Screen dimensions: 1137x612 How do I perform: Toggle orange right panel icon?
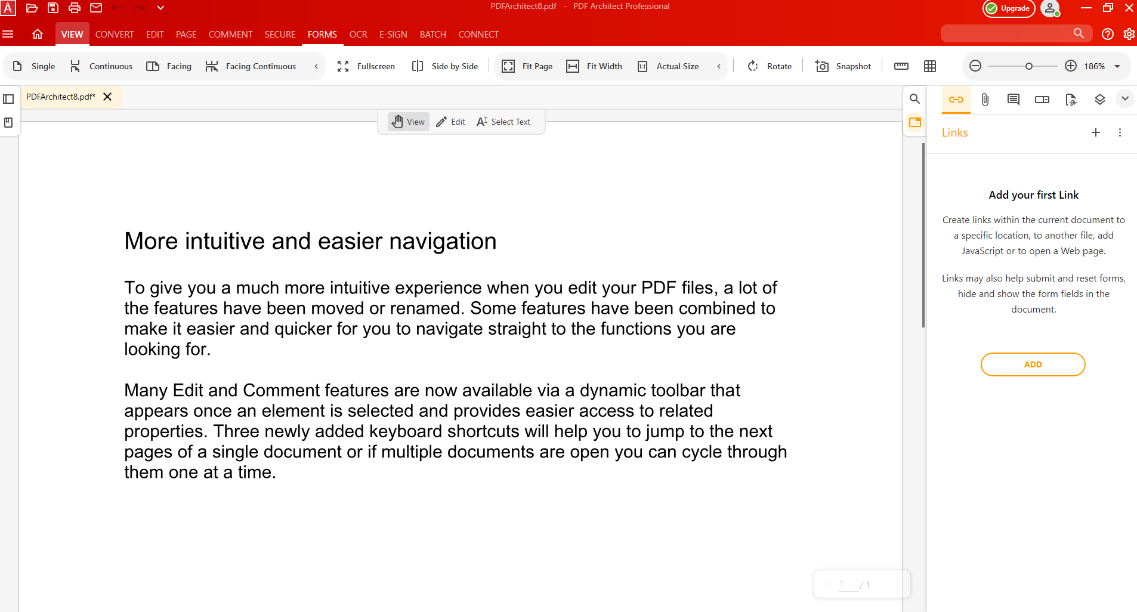[x=914, y=122]
